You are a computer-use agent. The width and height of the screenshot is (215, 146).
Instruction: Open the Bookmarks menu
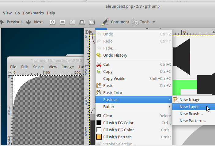tap(33, 13)
